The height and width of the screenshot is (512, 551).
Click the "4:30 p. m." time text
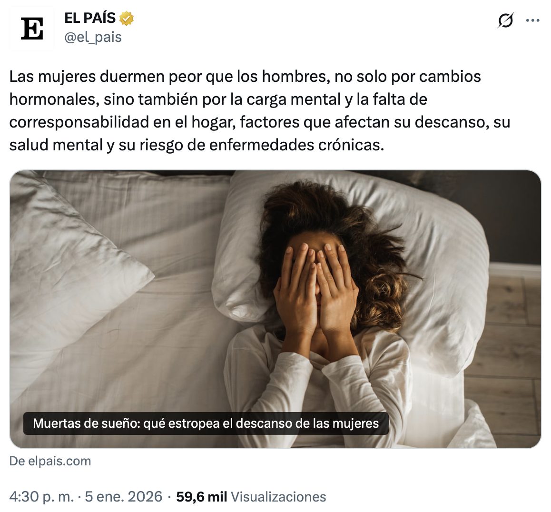coord(42,497)
